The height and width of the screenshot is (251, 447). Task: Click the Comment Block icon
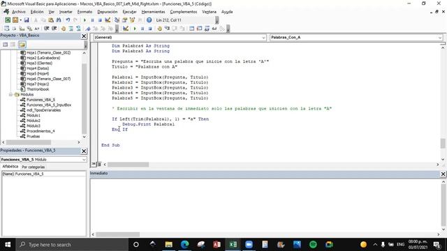[x=71, y=29]
